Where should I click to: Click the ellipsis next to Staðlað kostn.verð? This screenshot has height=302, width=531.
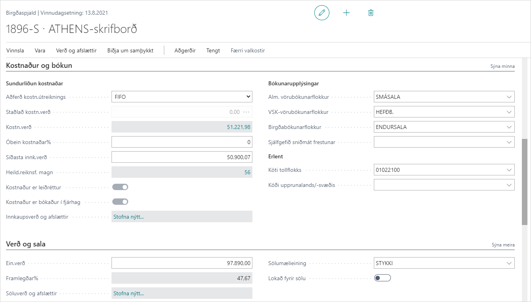coord(246,112)
